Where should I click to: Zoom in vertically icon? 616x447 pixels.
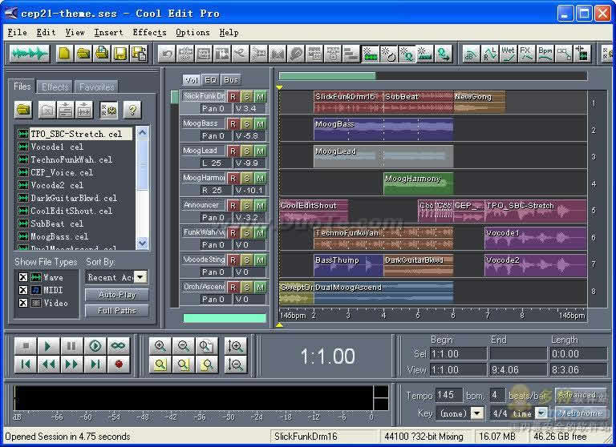[x=235, y=346]
